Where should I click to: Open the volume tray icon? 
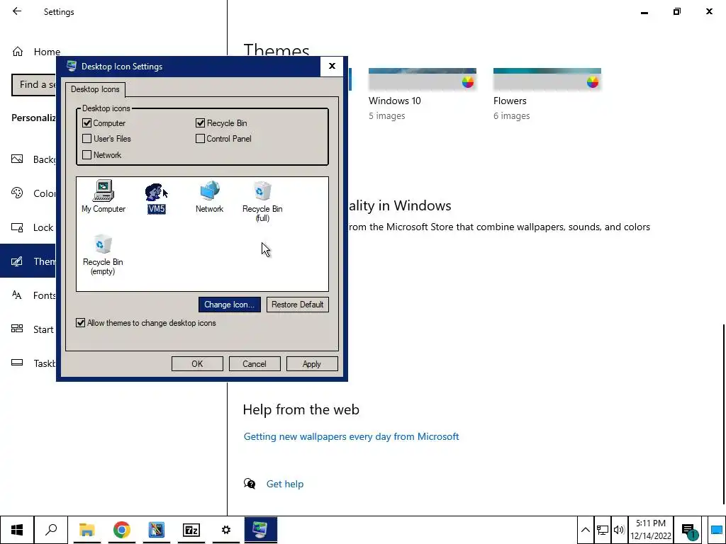pos(618,530)
